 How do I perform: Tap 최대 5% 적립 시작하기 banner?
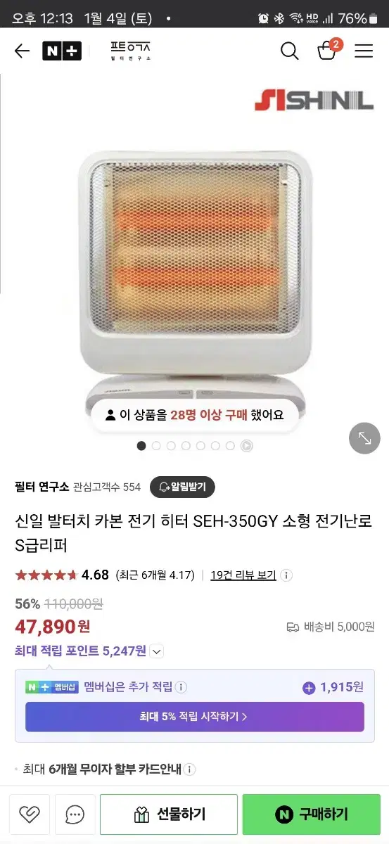pyautogui.click(x=195, y=717)
